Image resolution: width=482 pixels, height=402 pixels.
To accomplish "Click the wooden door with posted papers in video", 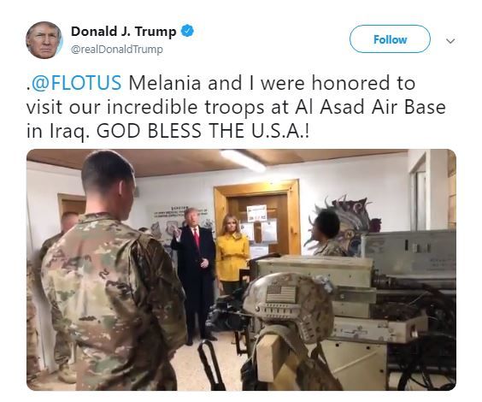I will (258, 221).
